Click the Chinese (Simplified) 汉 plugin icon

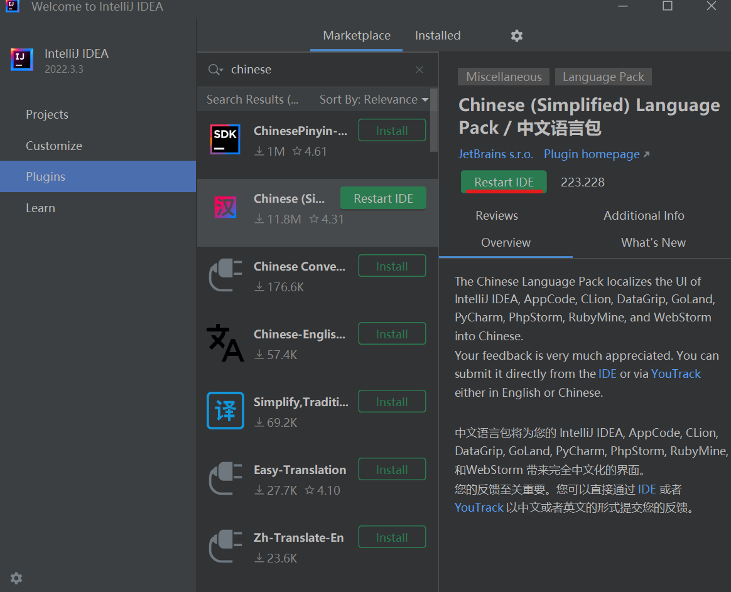pyautogui.click(x=225, y=207)
